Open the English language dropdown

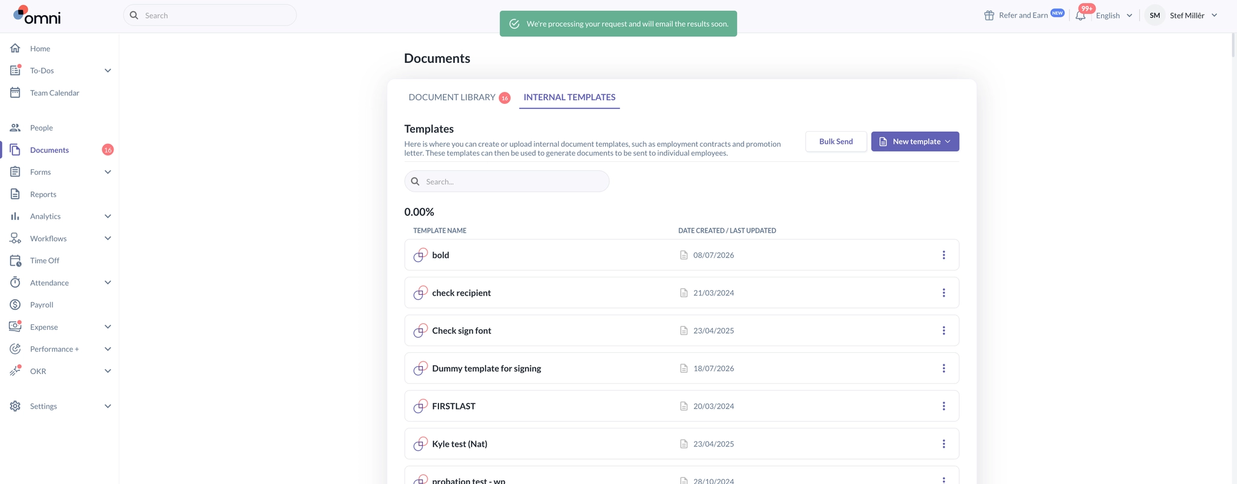[x=1114, y=16]
